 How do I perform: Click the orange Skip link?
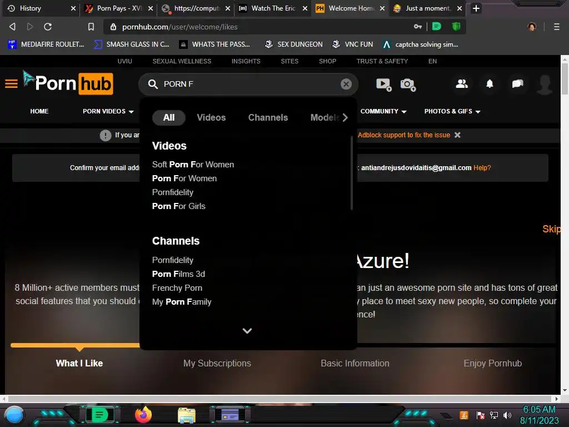[551, 229]
